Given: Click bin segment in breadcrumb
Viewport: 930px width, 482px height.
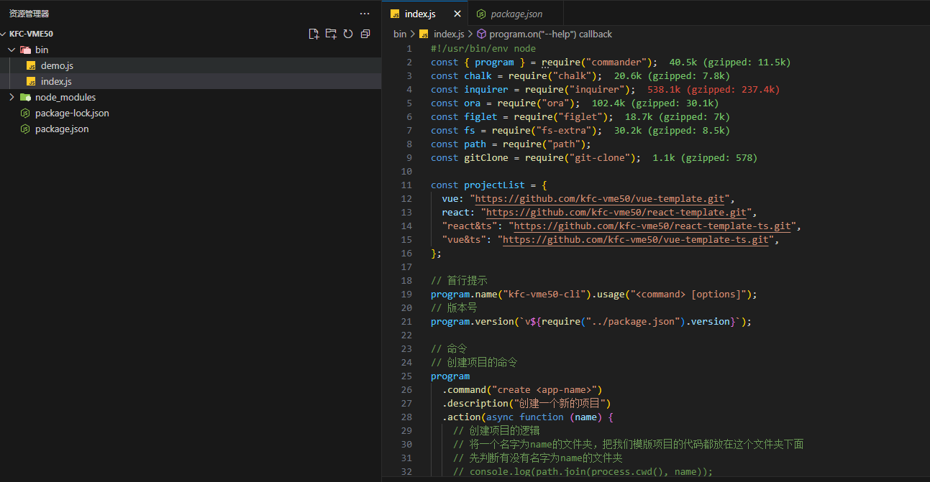Looking at the screenshot, I should pyautogui.click(x=400, y=34).
